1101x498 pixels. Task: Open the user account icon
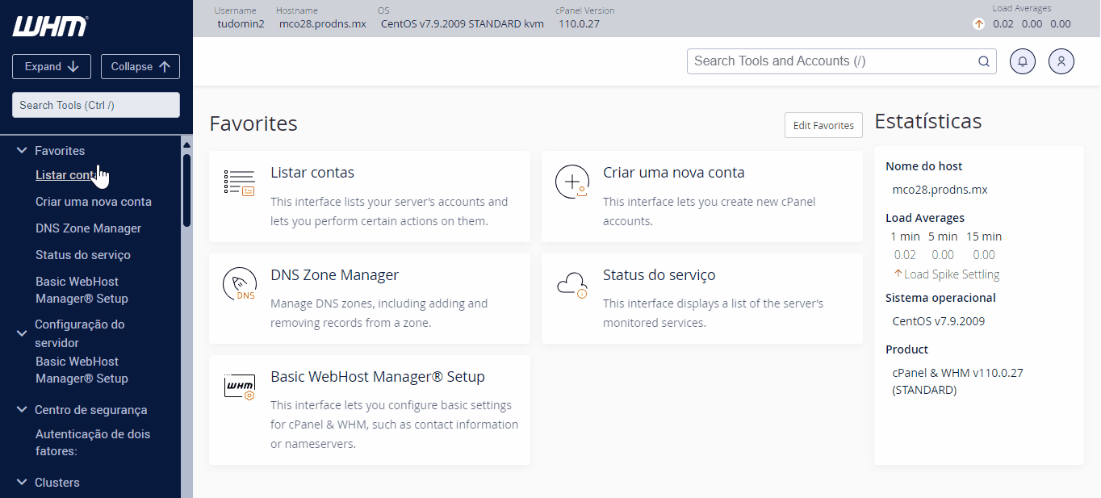click(1061, 61)
